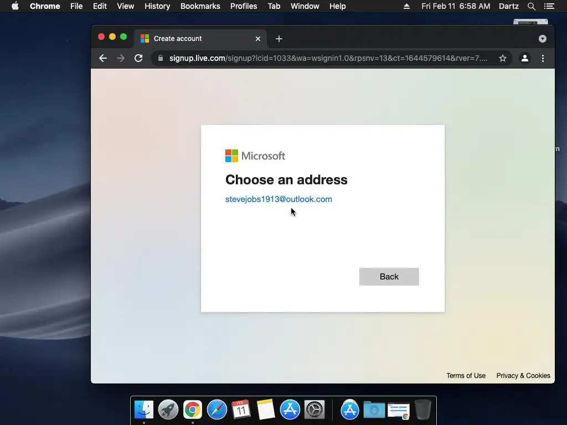Minimize the Chrome window with yellow button
567x425 pixels.
click(x=112, y=37)
